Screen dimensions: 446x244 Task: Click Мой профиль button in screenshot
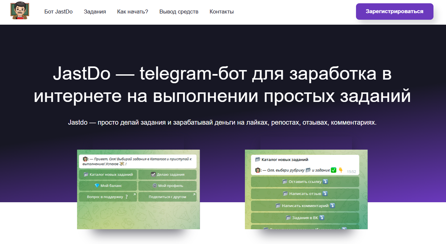tap(167, 185)
